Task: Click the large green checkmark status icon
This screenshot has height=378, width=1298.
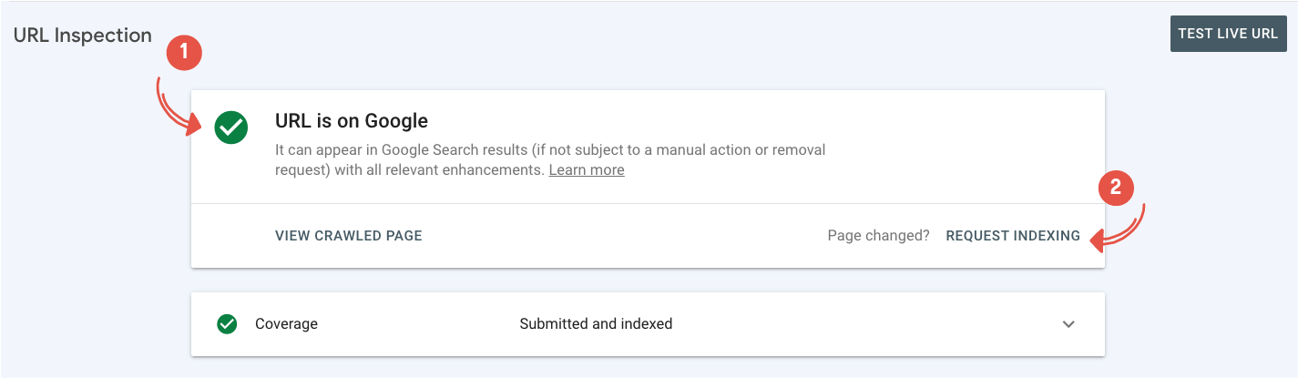Action: click(231, 128)
